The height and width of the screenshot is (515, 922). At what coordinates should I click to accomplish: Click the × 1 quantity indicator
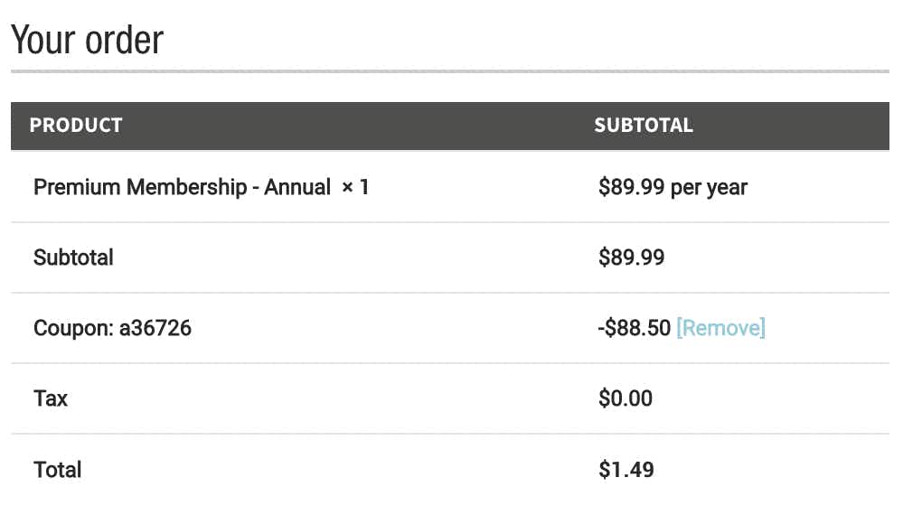click(355, 188)
